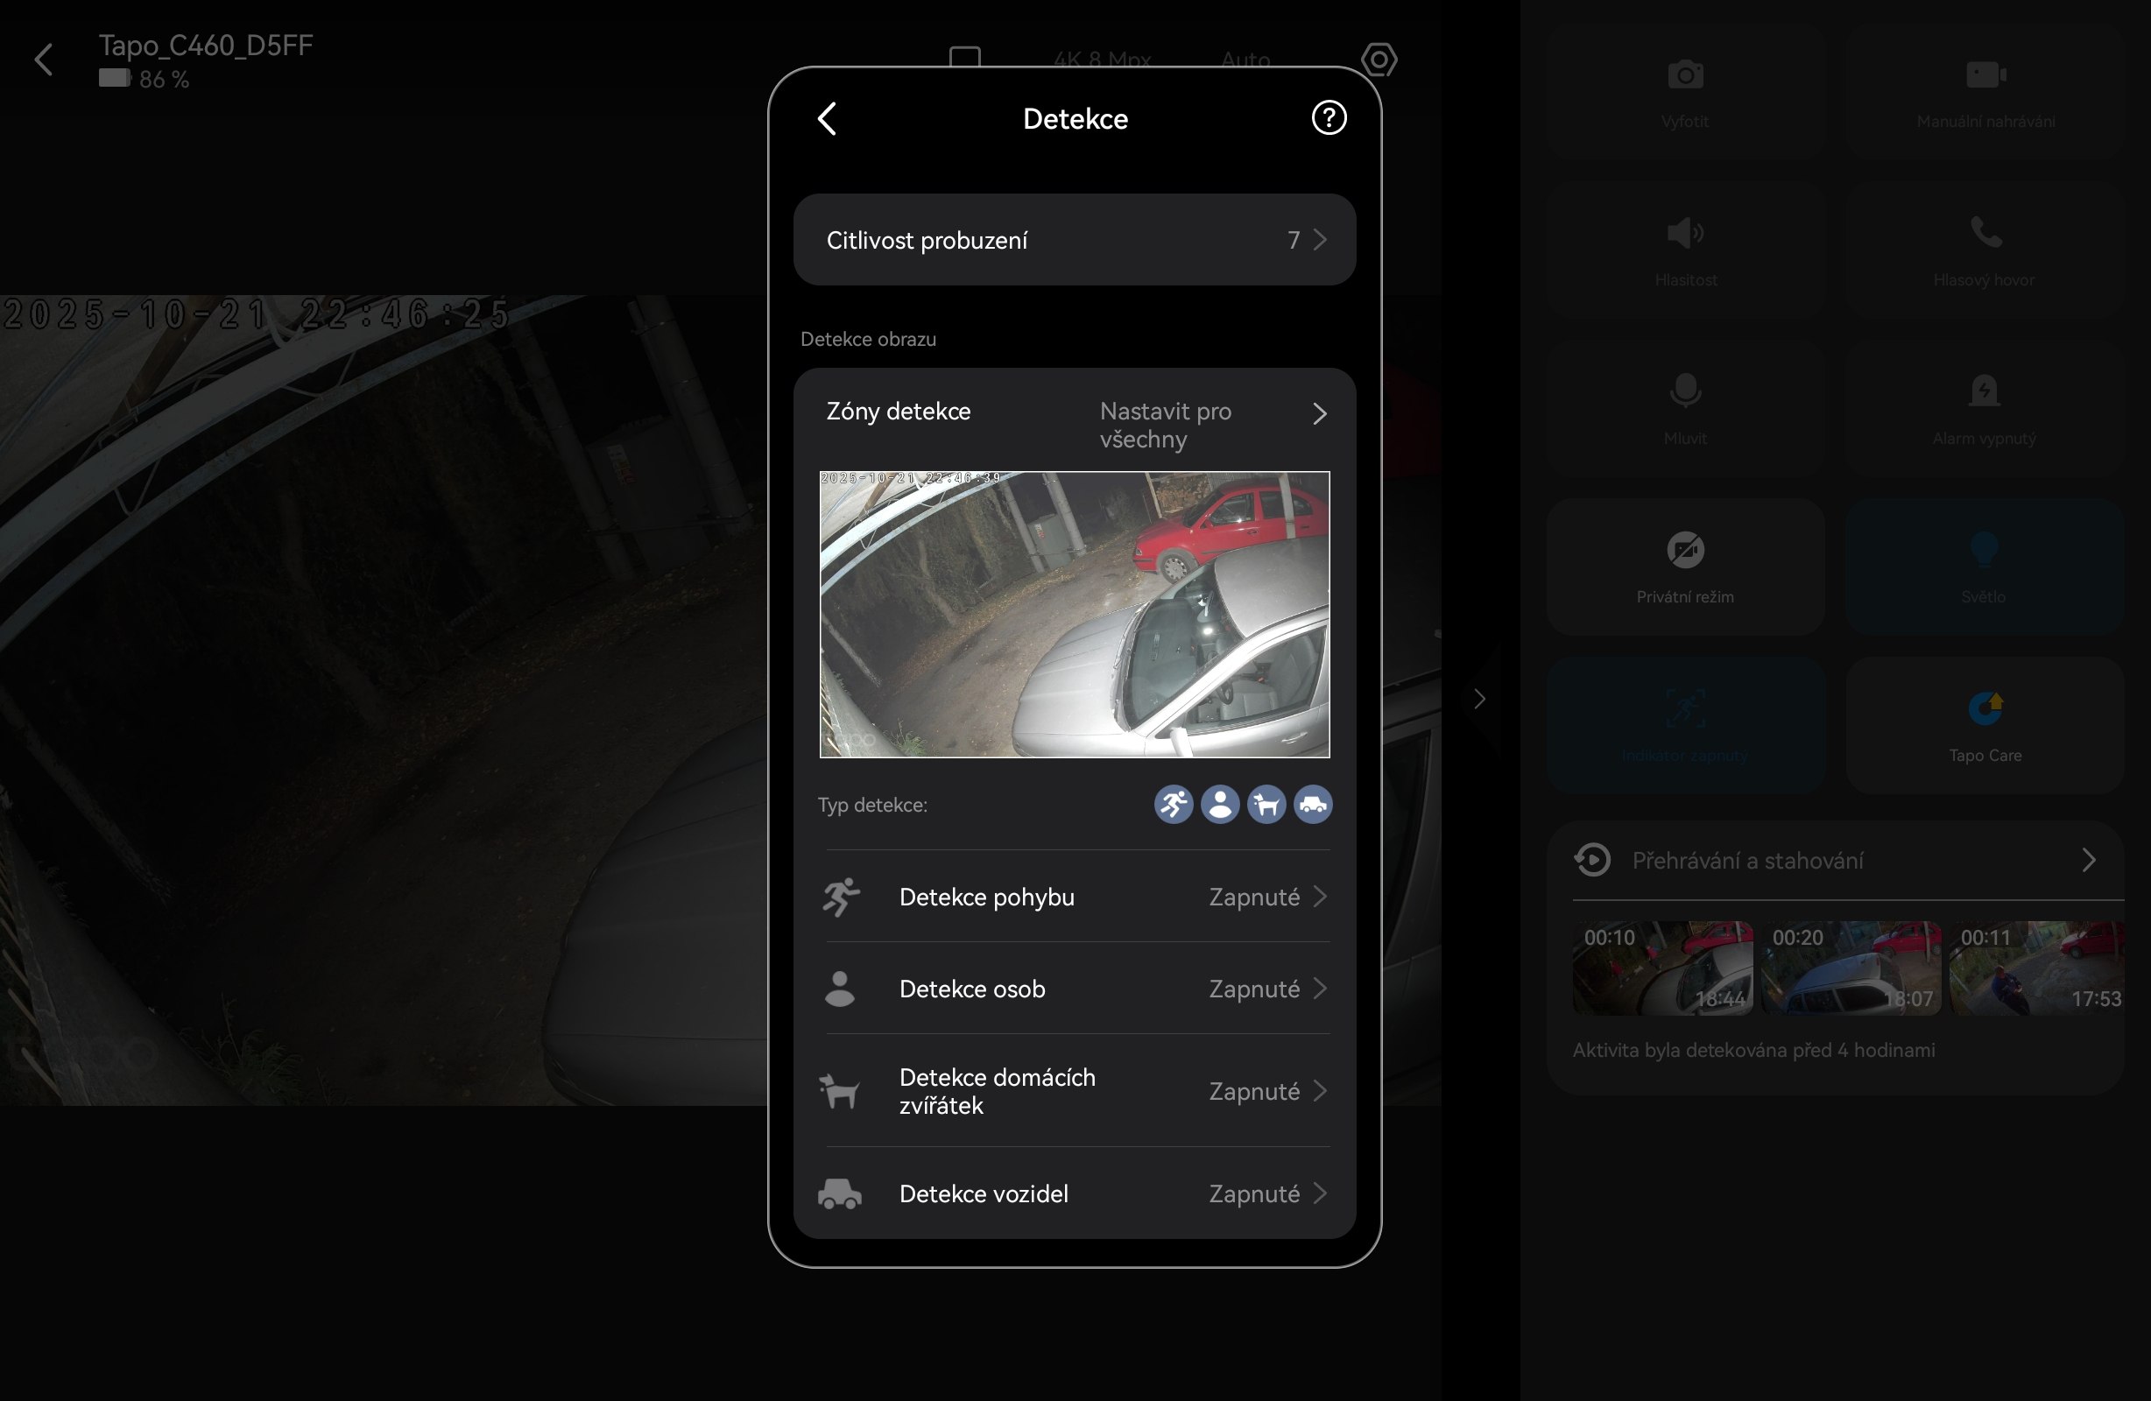Open Tapo Care icon

(1985, 708)
